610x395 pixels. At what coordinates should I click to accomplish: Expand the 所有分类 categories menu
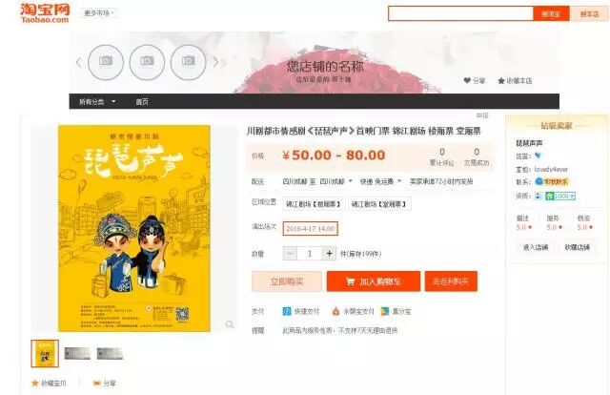[97, 102]
